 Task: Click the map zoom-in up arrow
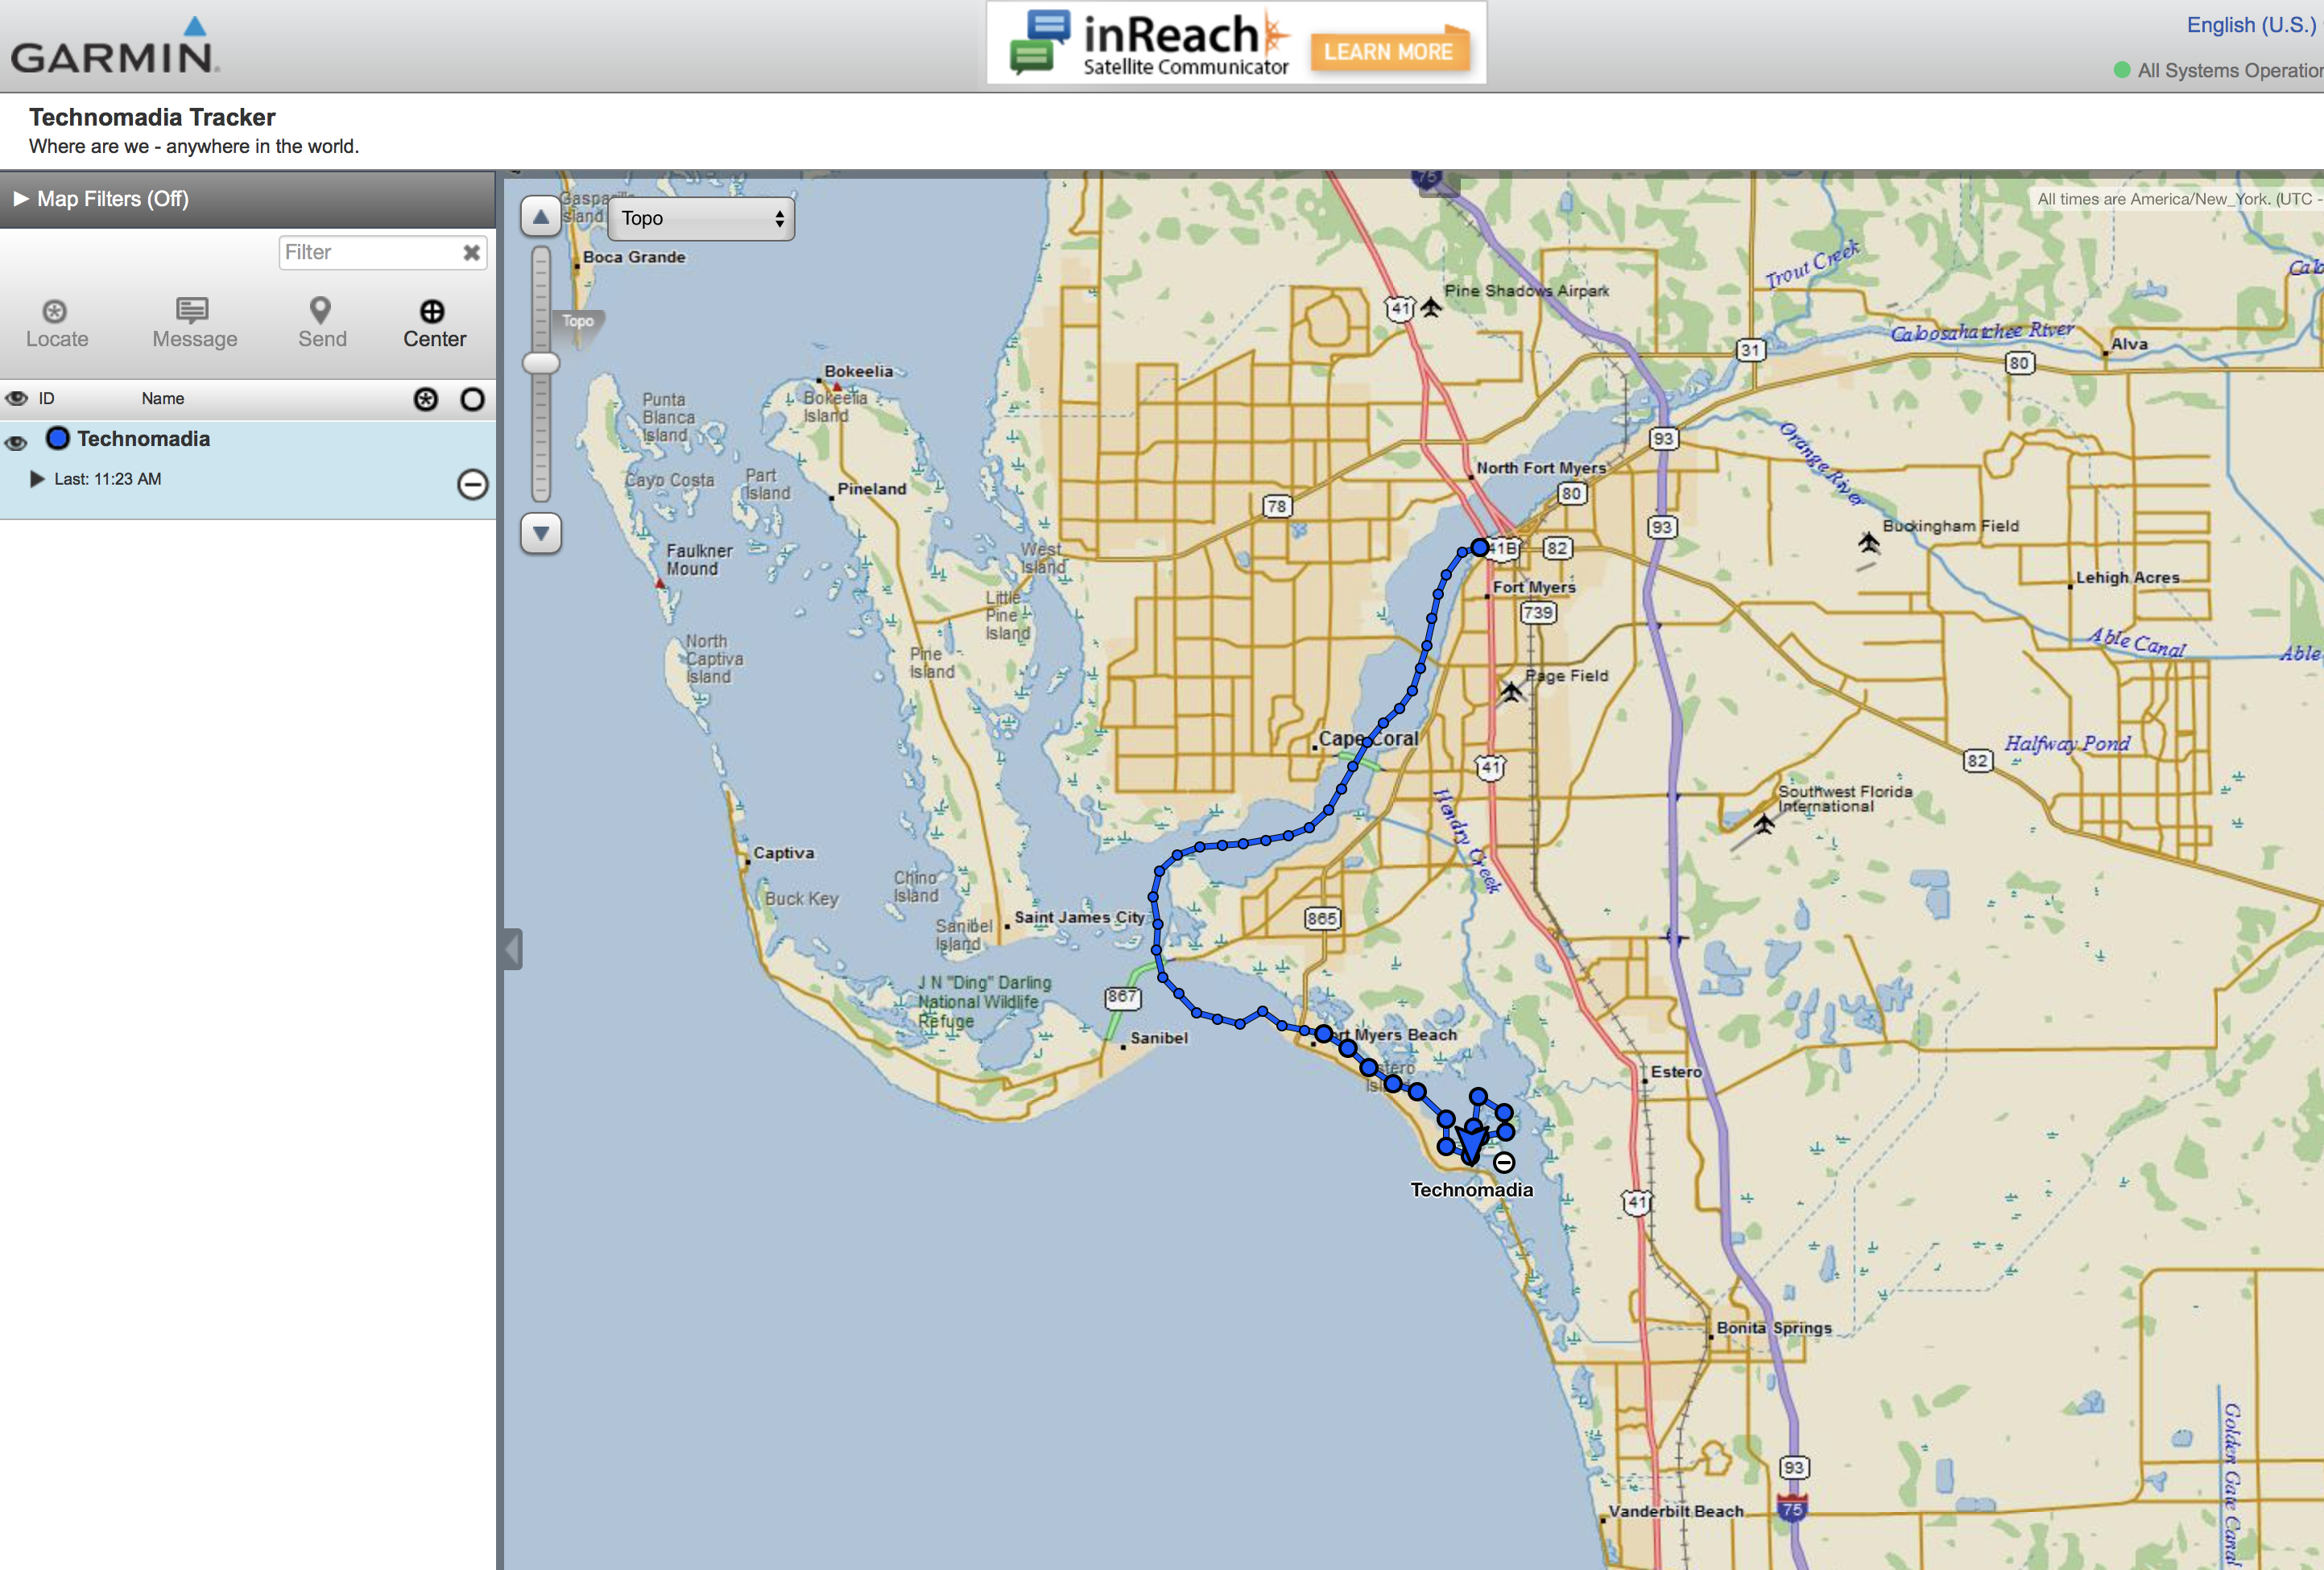point(541,217)
